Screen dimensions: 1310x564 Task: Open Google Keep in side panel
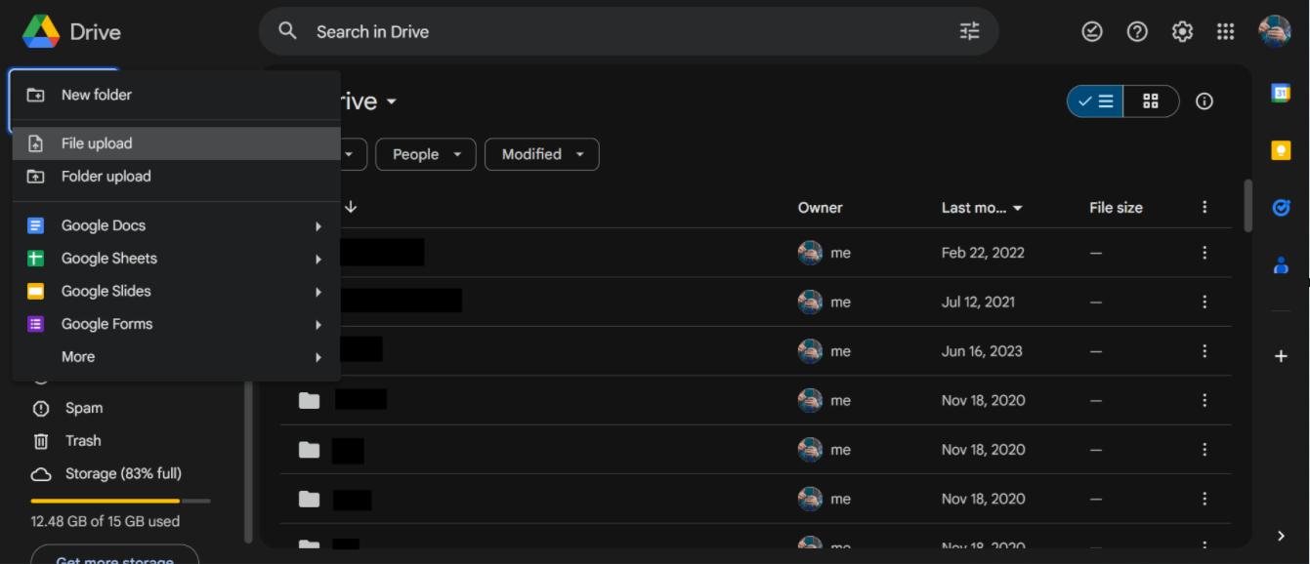tap(1281, 150)
